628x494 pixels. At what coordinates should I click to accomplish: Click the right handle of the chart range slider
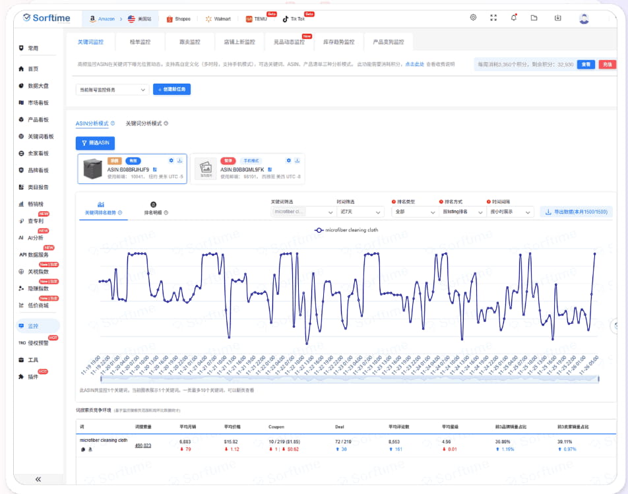coord(599,379)
